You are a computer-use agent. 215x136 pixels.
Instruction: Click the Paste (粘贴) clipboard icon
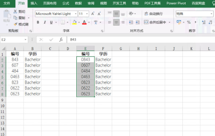tap(7, 14)
